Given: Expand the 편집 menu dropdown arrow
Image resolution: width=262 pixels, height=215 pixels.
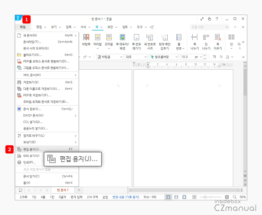Looking at the screenshot, I should click(x=45, y=27).
